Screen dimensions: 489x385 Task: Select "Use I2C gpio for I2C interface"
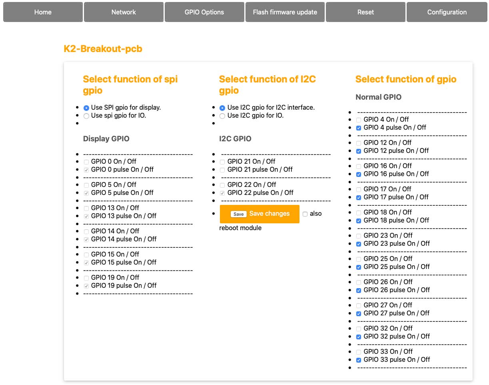[x=222, y=107]
